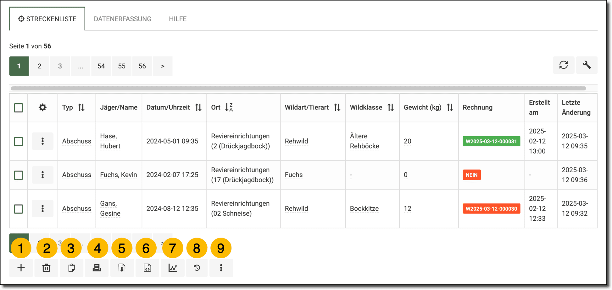Click the code file export icon
The width and height of the screenshot is (612, 290).
pos(147,268)
